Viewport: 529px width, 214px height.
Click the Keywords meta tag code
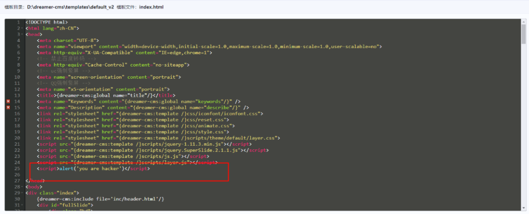point(139,101)
